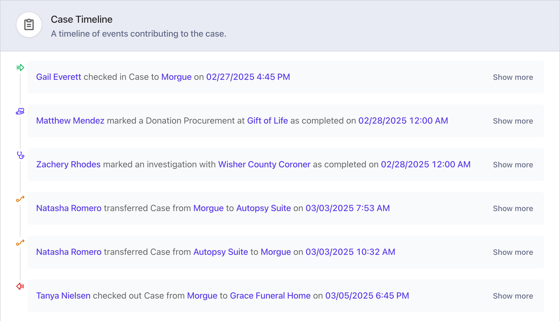The image size is (560, 321).
Task: Click the Tanya Nielsen link
Action: coord(63,296)
